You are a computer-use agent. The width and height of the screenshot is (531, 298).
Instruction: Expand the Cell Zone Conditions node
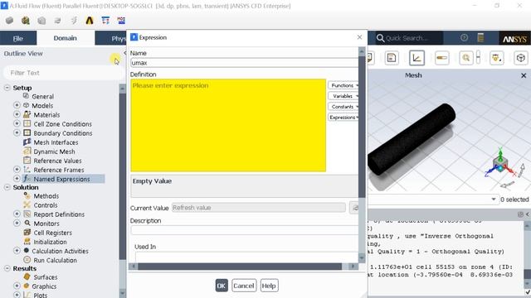[x=17, y=123]
